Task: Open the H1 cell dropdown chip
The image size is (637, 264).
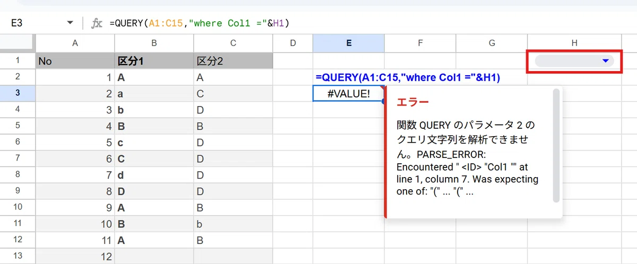Action: (574, 61)
